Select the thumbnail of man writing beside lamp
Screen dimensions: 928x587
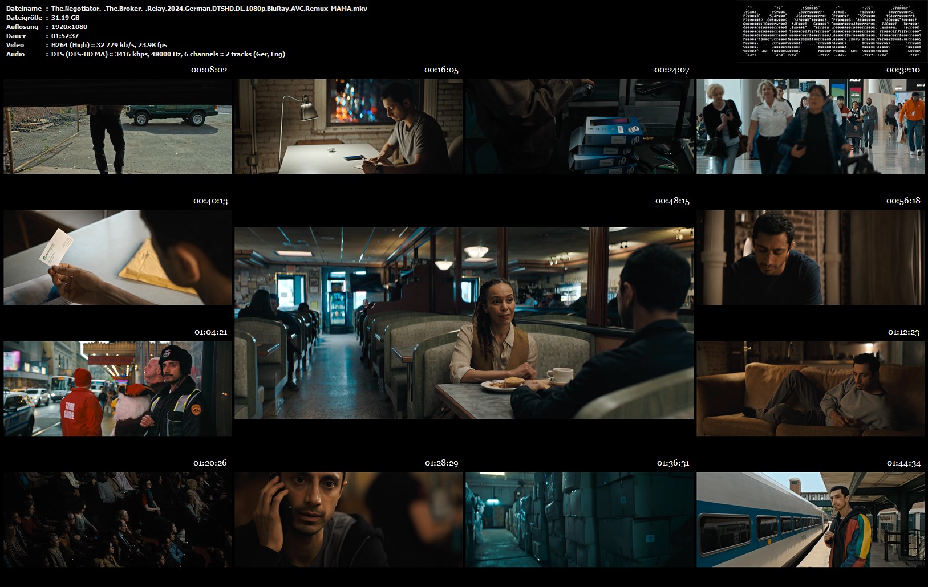pyautogui.click(x=348, y=127)
